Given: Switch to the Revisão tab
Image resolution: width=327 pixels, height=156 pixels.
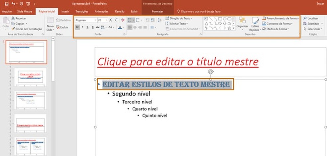Looking at the screenshot, I should [x=120, y=12].
